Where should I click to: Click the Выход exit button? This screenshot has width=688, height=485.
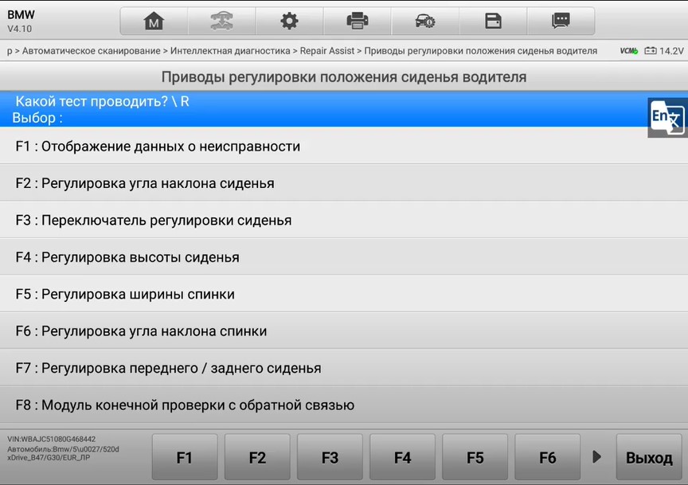[x=649, y=457]
